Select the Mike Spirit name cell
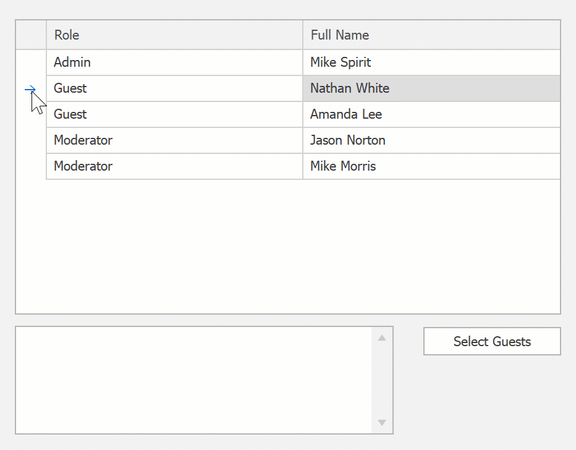The image size is (576, 450). 431,62
